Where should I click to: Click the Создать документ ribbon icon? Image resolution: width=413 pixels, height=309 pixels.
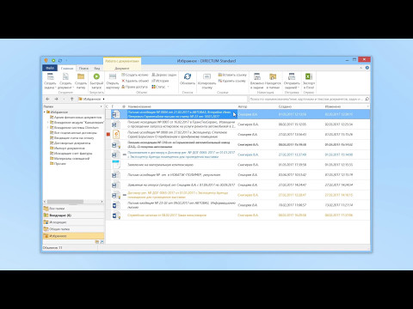(x=65, y=76)
